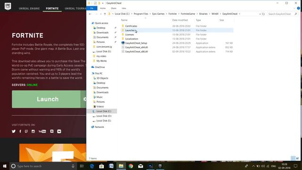Viewport: 302px width, 170px height.
Task: Open Fortnite Instagram page icon
Action: pyautogui.click(x=33, y=131)
